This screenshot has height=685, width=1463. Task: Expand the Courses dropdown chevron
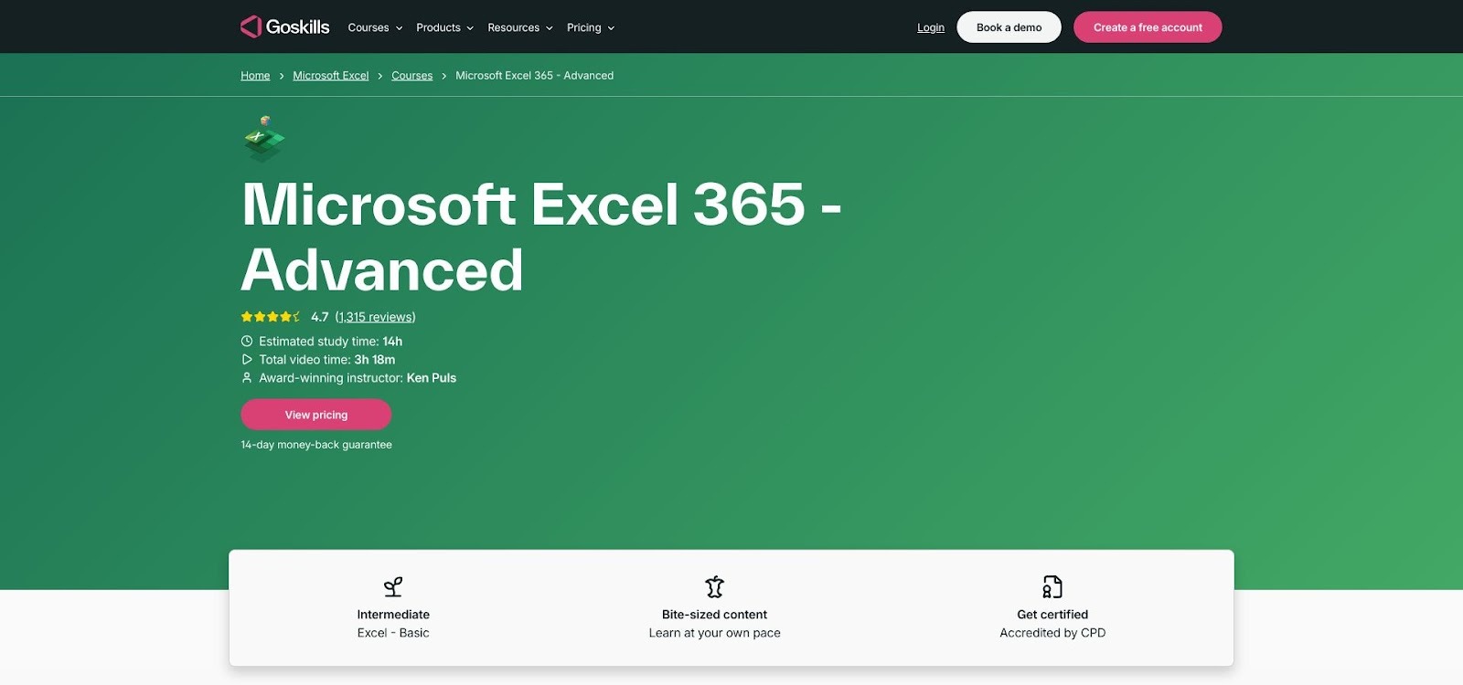coord(400,28)
